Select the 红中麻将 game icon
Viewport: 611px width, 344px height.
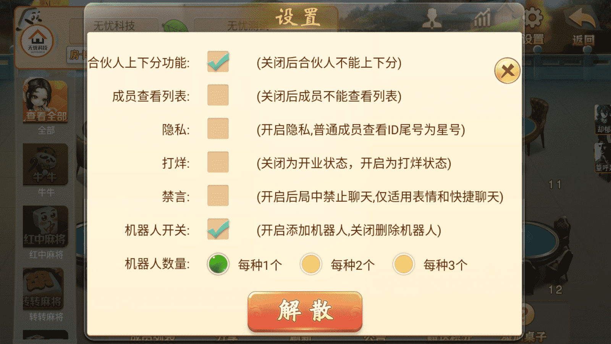pos(45,226)
